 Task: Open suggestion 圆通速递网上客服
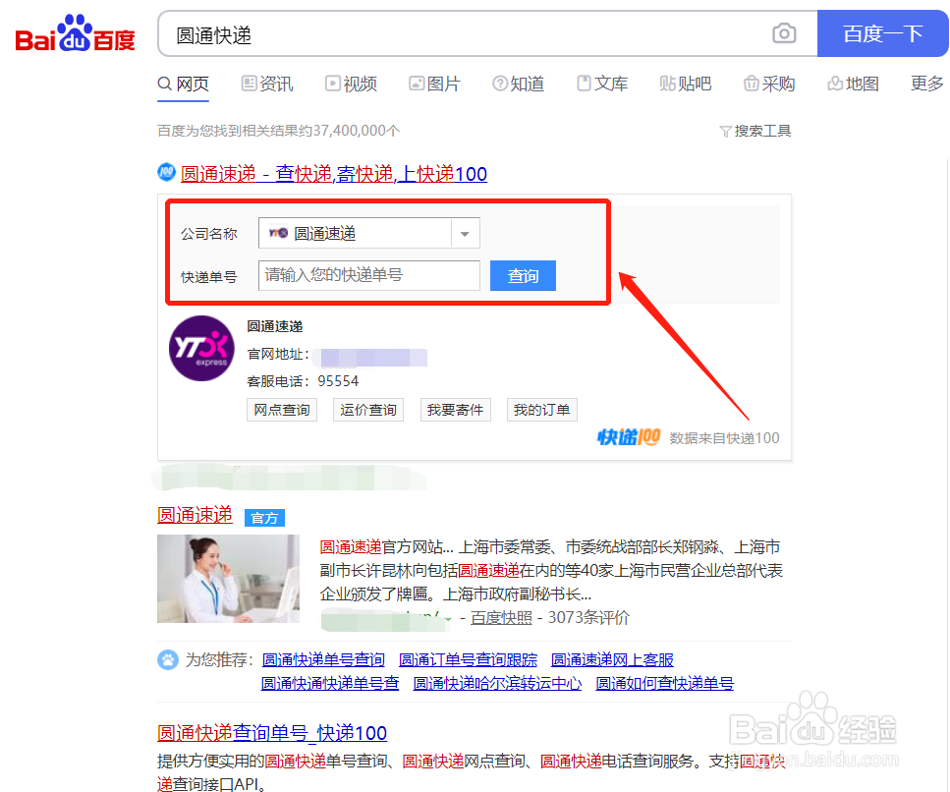click(612, 660)
